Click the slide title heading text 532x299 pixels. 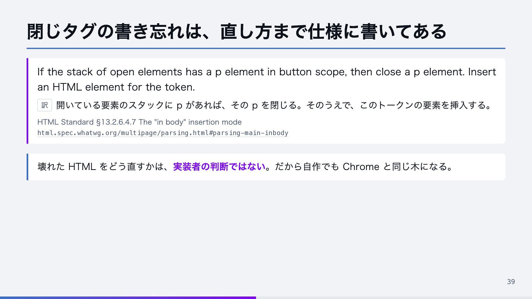pos(237,32)
